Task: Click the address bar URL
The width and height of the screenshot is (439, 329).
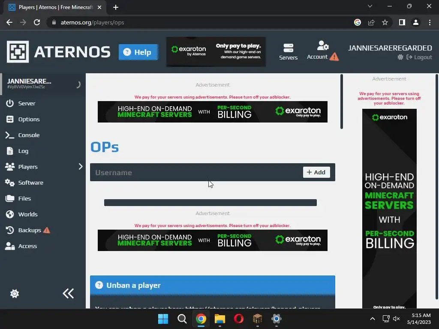Action: (x=92, y=22)
